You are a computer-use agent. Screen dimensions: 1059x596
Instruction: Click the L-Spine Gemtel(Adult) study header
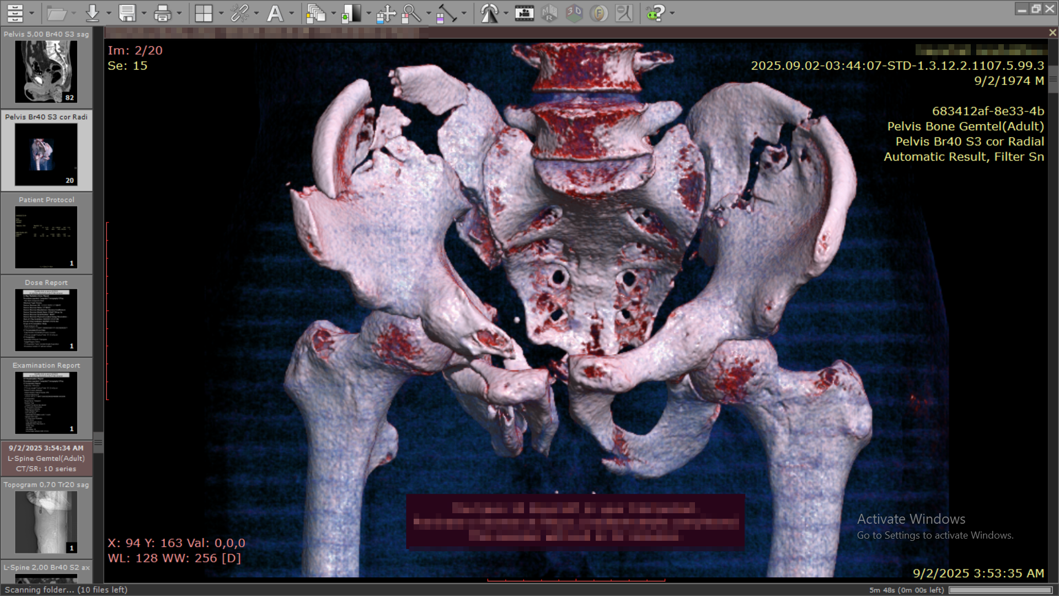(46, 458)
